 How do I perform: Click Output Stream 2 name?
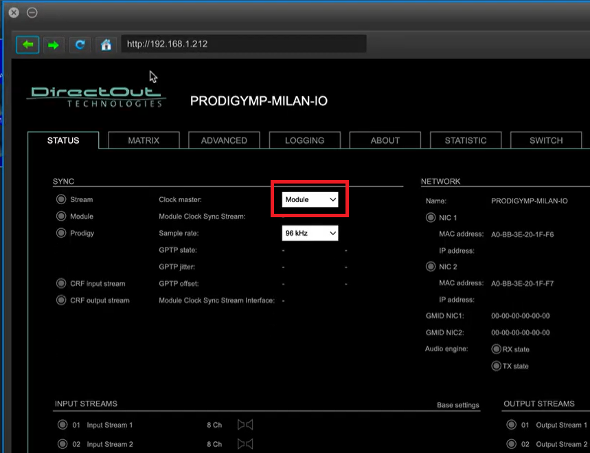click(561, 444)
